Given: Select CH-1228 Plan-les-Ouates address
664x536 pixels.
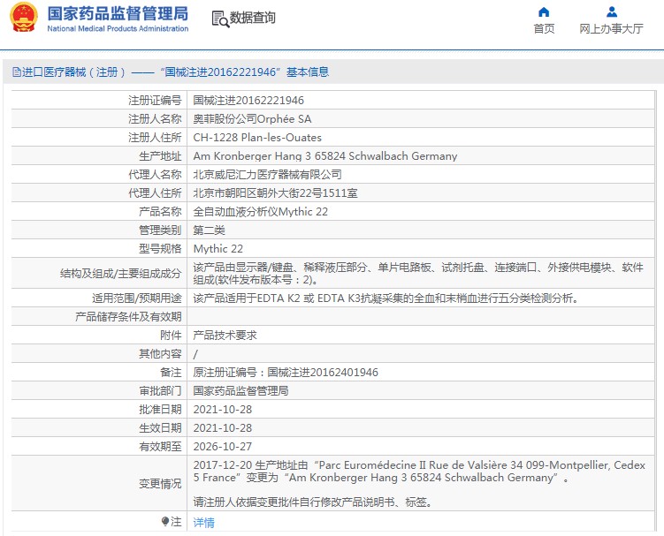Looking at the screenshot, I should (257, 138).
